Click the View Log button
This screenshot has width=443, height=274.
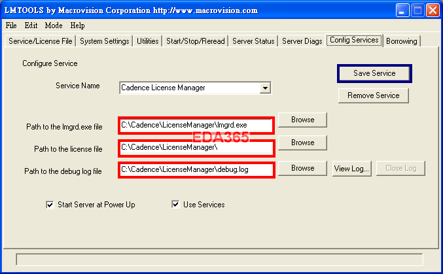click(352, 169)
